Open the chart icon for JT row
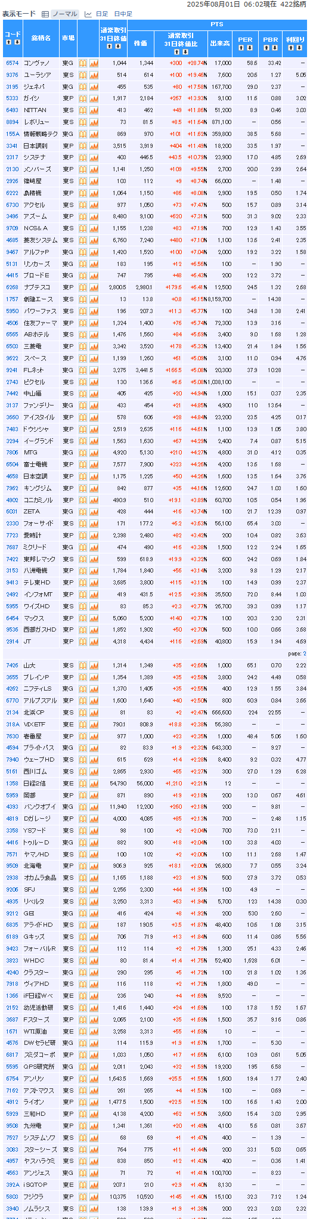313x1219 pixels. pyautogui.click(x=94, y=642)
